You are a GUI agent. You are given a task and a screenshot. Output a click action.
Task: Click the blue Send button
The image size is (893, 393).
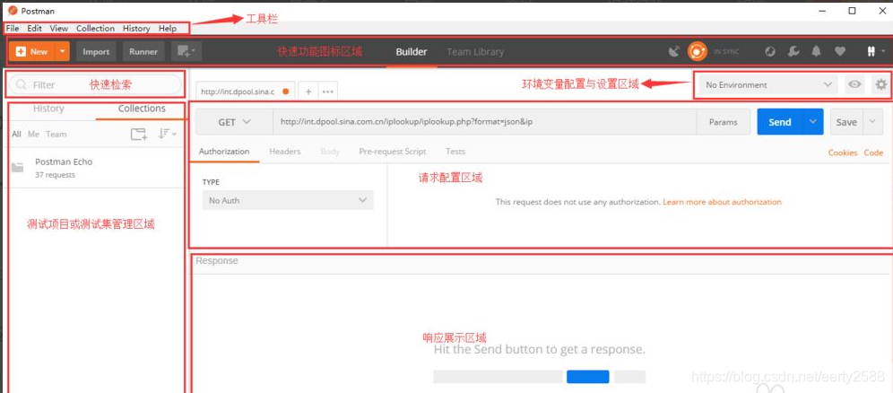click(x=780, y=122)
